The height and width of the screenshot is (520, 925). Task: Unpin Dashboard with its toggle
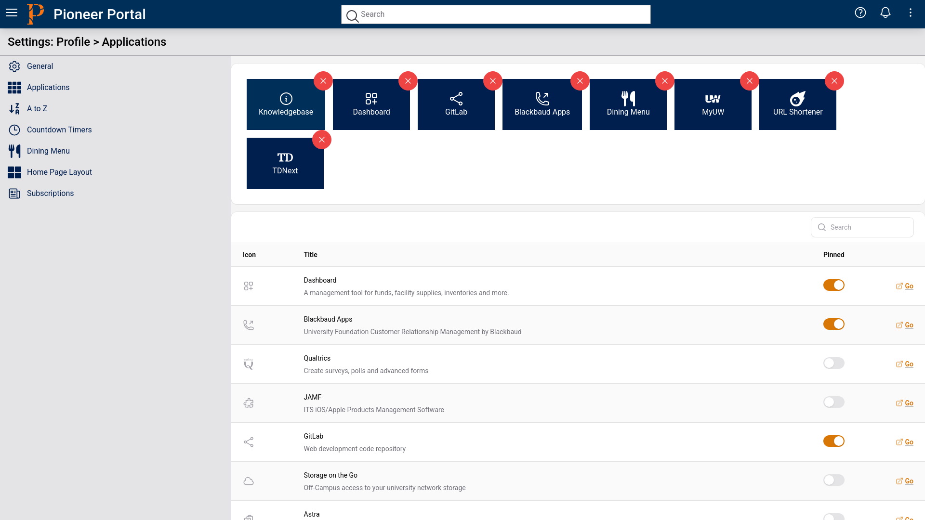pos(834,285)
